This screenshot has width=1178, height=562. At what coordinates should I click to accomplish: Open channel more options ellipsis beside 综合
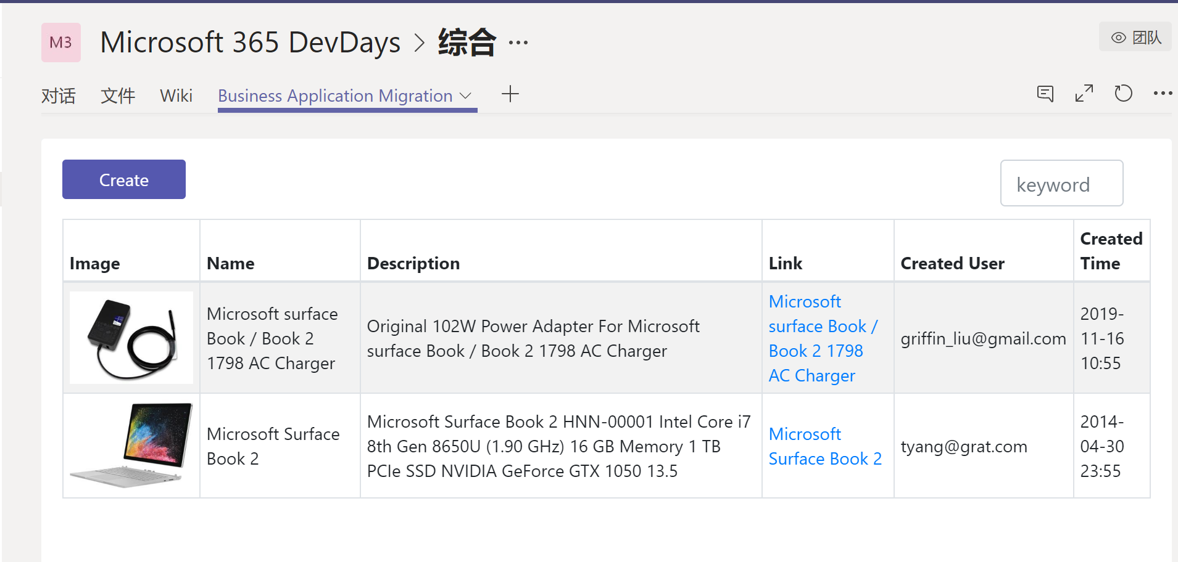coord(518,43)
